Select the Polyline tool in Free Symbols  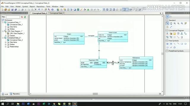[171, 47]
